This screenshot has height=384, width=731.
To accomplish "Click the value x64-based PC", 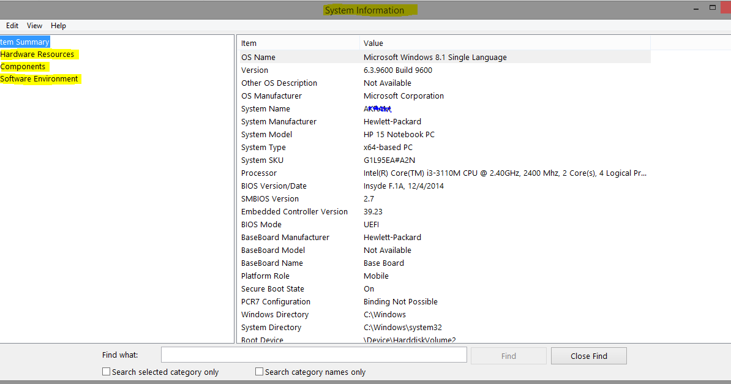I will tap(388, 147).
